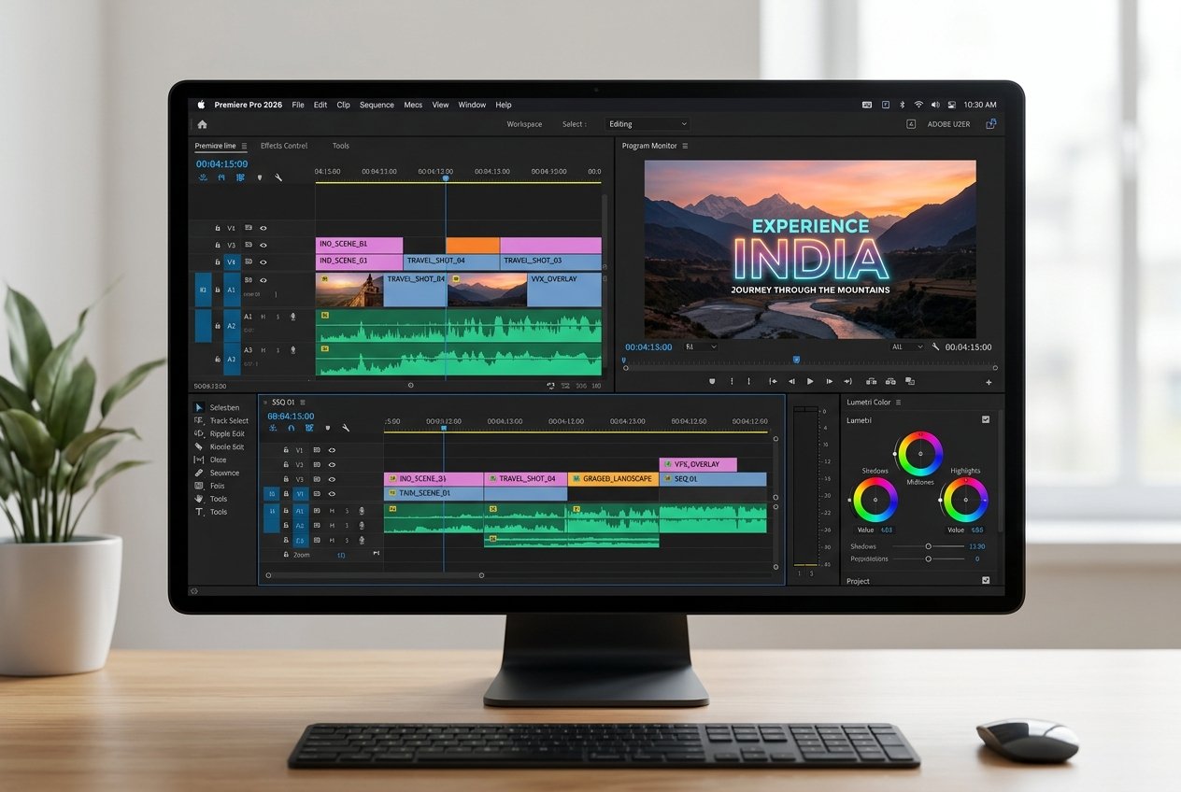This screenshot has width=1181, height=792.
Task: Adjust the Perpoidiations slider in Lumetri
Action: click(928, 559)
